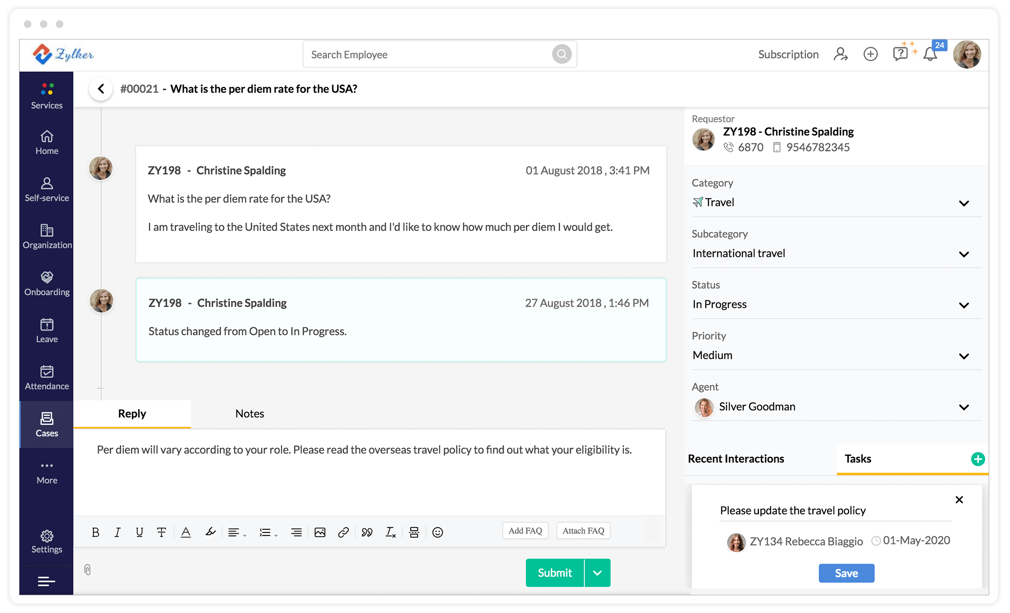The image size is (1010, 613).
Task: Click requestor mobile number 9546782345
Action: (x=818, y=147)
